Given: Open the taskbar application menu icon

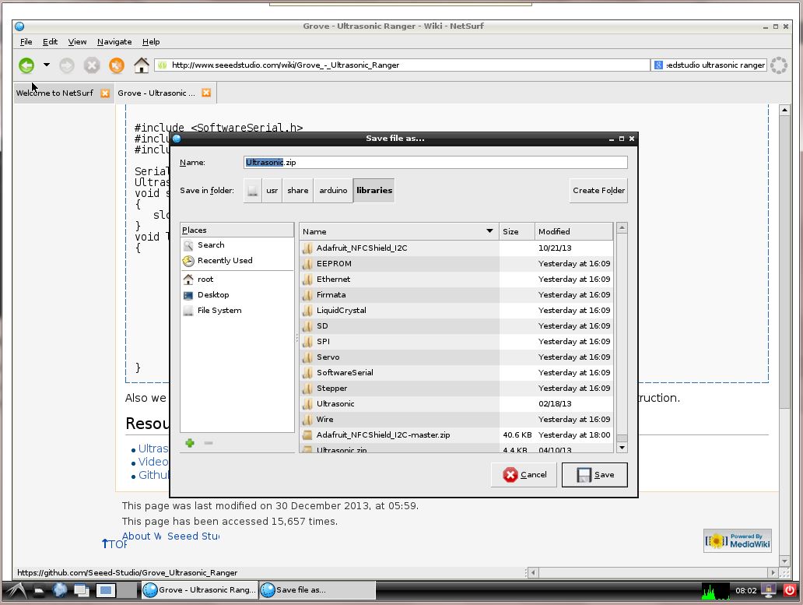Looking at the screenshot, I should coord(16,591).
